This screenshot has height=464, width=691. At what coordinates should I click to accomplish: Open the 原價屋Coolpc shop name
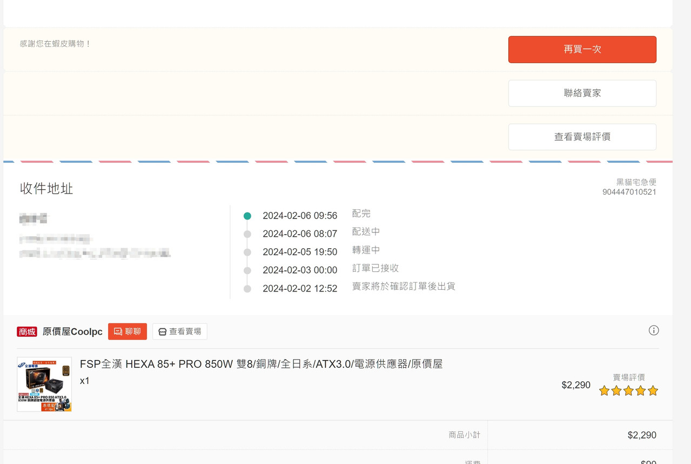[72, 332]
